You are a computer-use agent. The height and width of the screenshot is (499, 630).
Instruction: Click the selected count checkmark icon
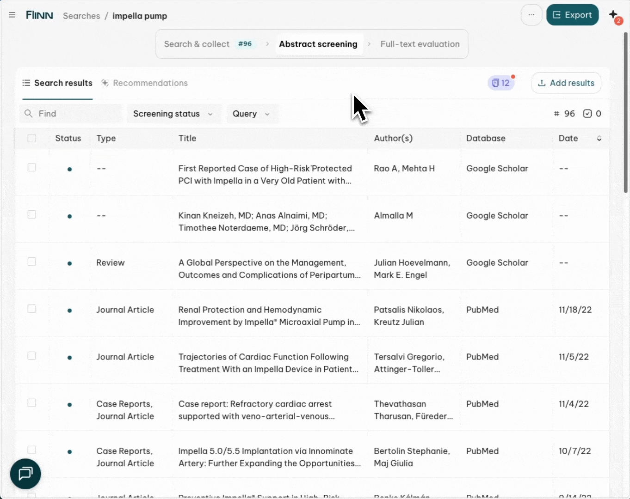click(587, 114)
